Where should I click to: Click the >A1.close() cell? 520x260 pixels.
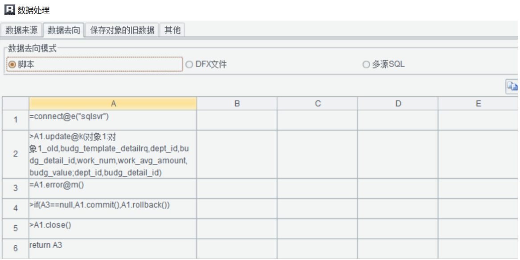(113, 228)
